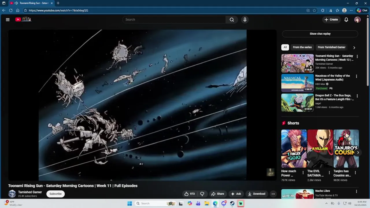Open options for Dragon Ball Z video
Viewport: 370px width, 208px height.
coord(357,96)
